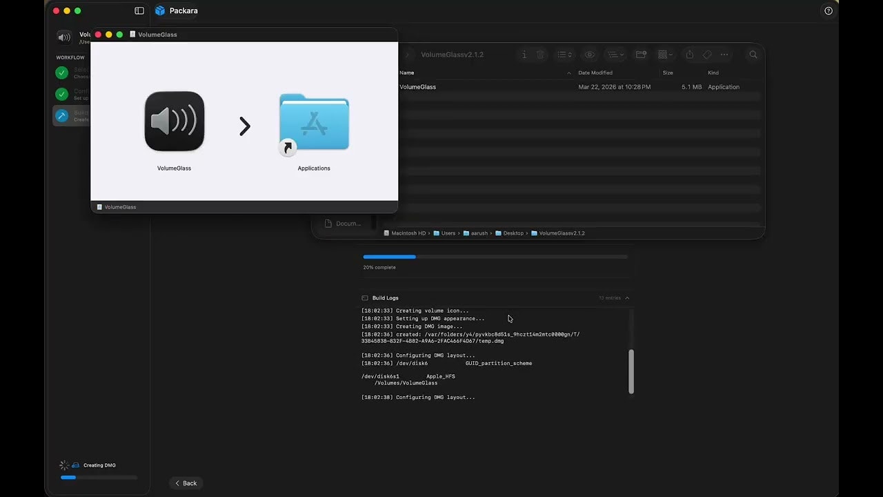This screenshot has width=883, height=497.
Task: Click log line 'Setting up DMG appearance...'
Action: click(x=423, y=318)
